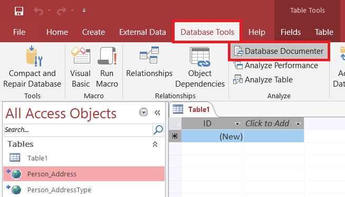This screenshot has height=197, width=345.
Task: Switch to the External Data tab
Action: [142, 32]
